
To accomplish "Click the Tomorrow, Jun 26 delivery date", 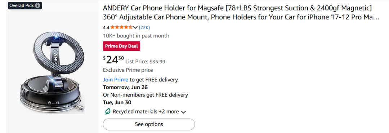I will point(125,87).
